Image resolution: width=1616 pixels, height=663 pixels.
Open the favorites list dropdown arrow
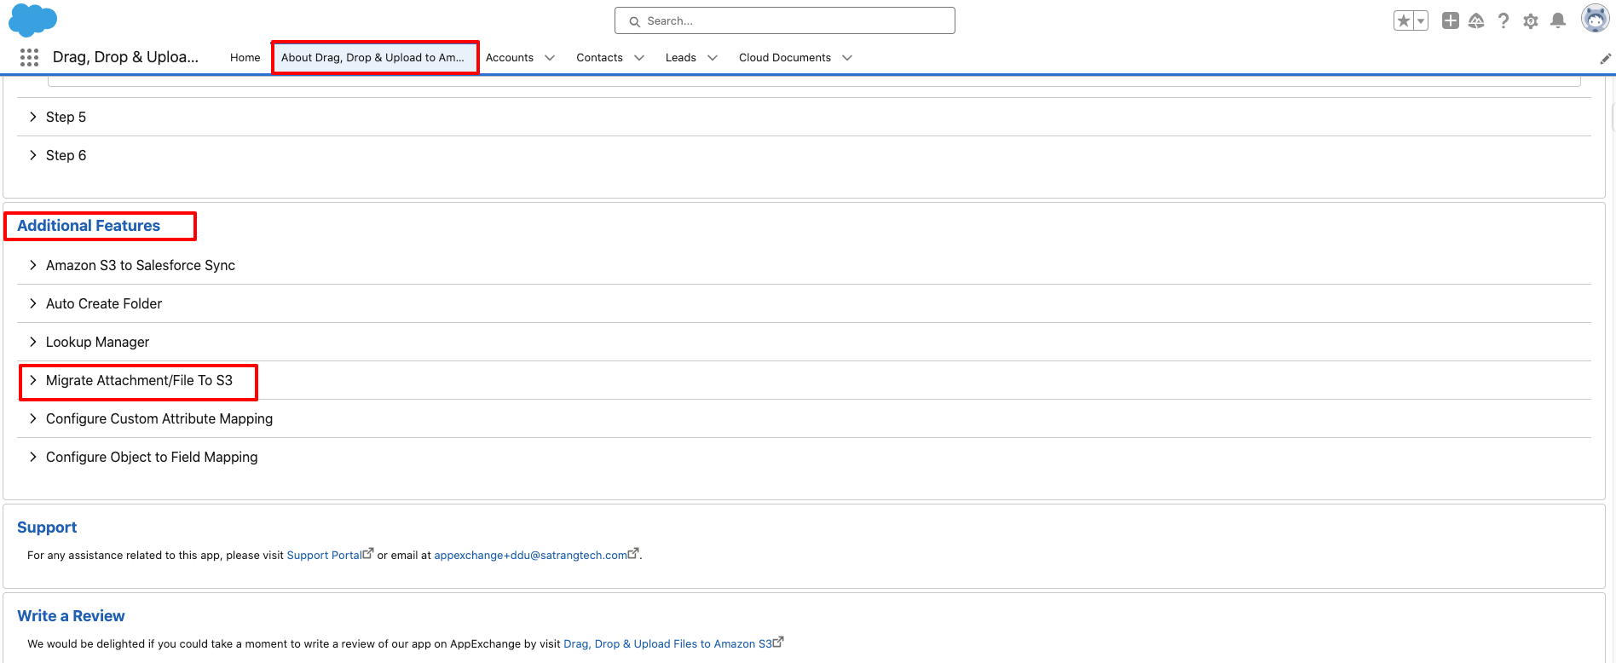coord(1421,20)
